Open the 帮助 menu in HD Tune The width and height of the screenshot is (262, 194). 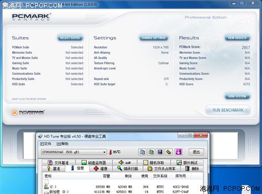click(62, 144)
